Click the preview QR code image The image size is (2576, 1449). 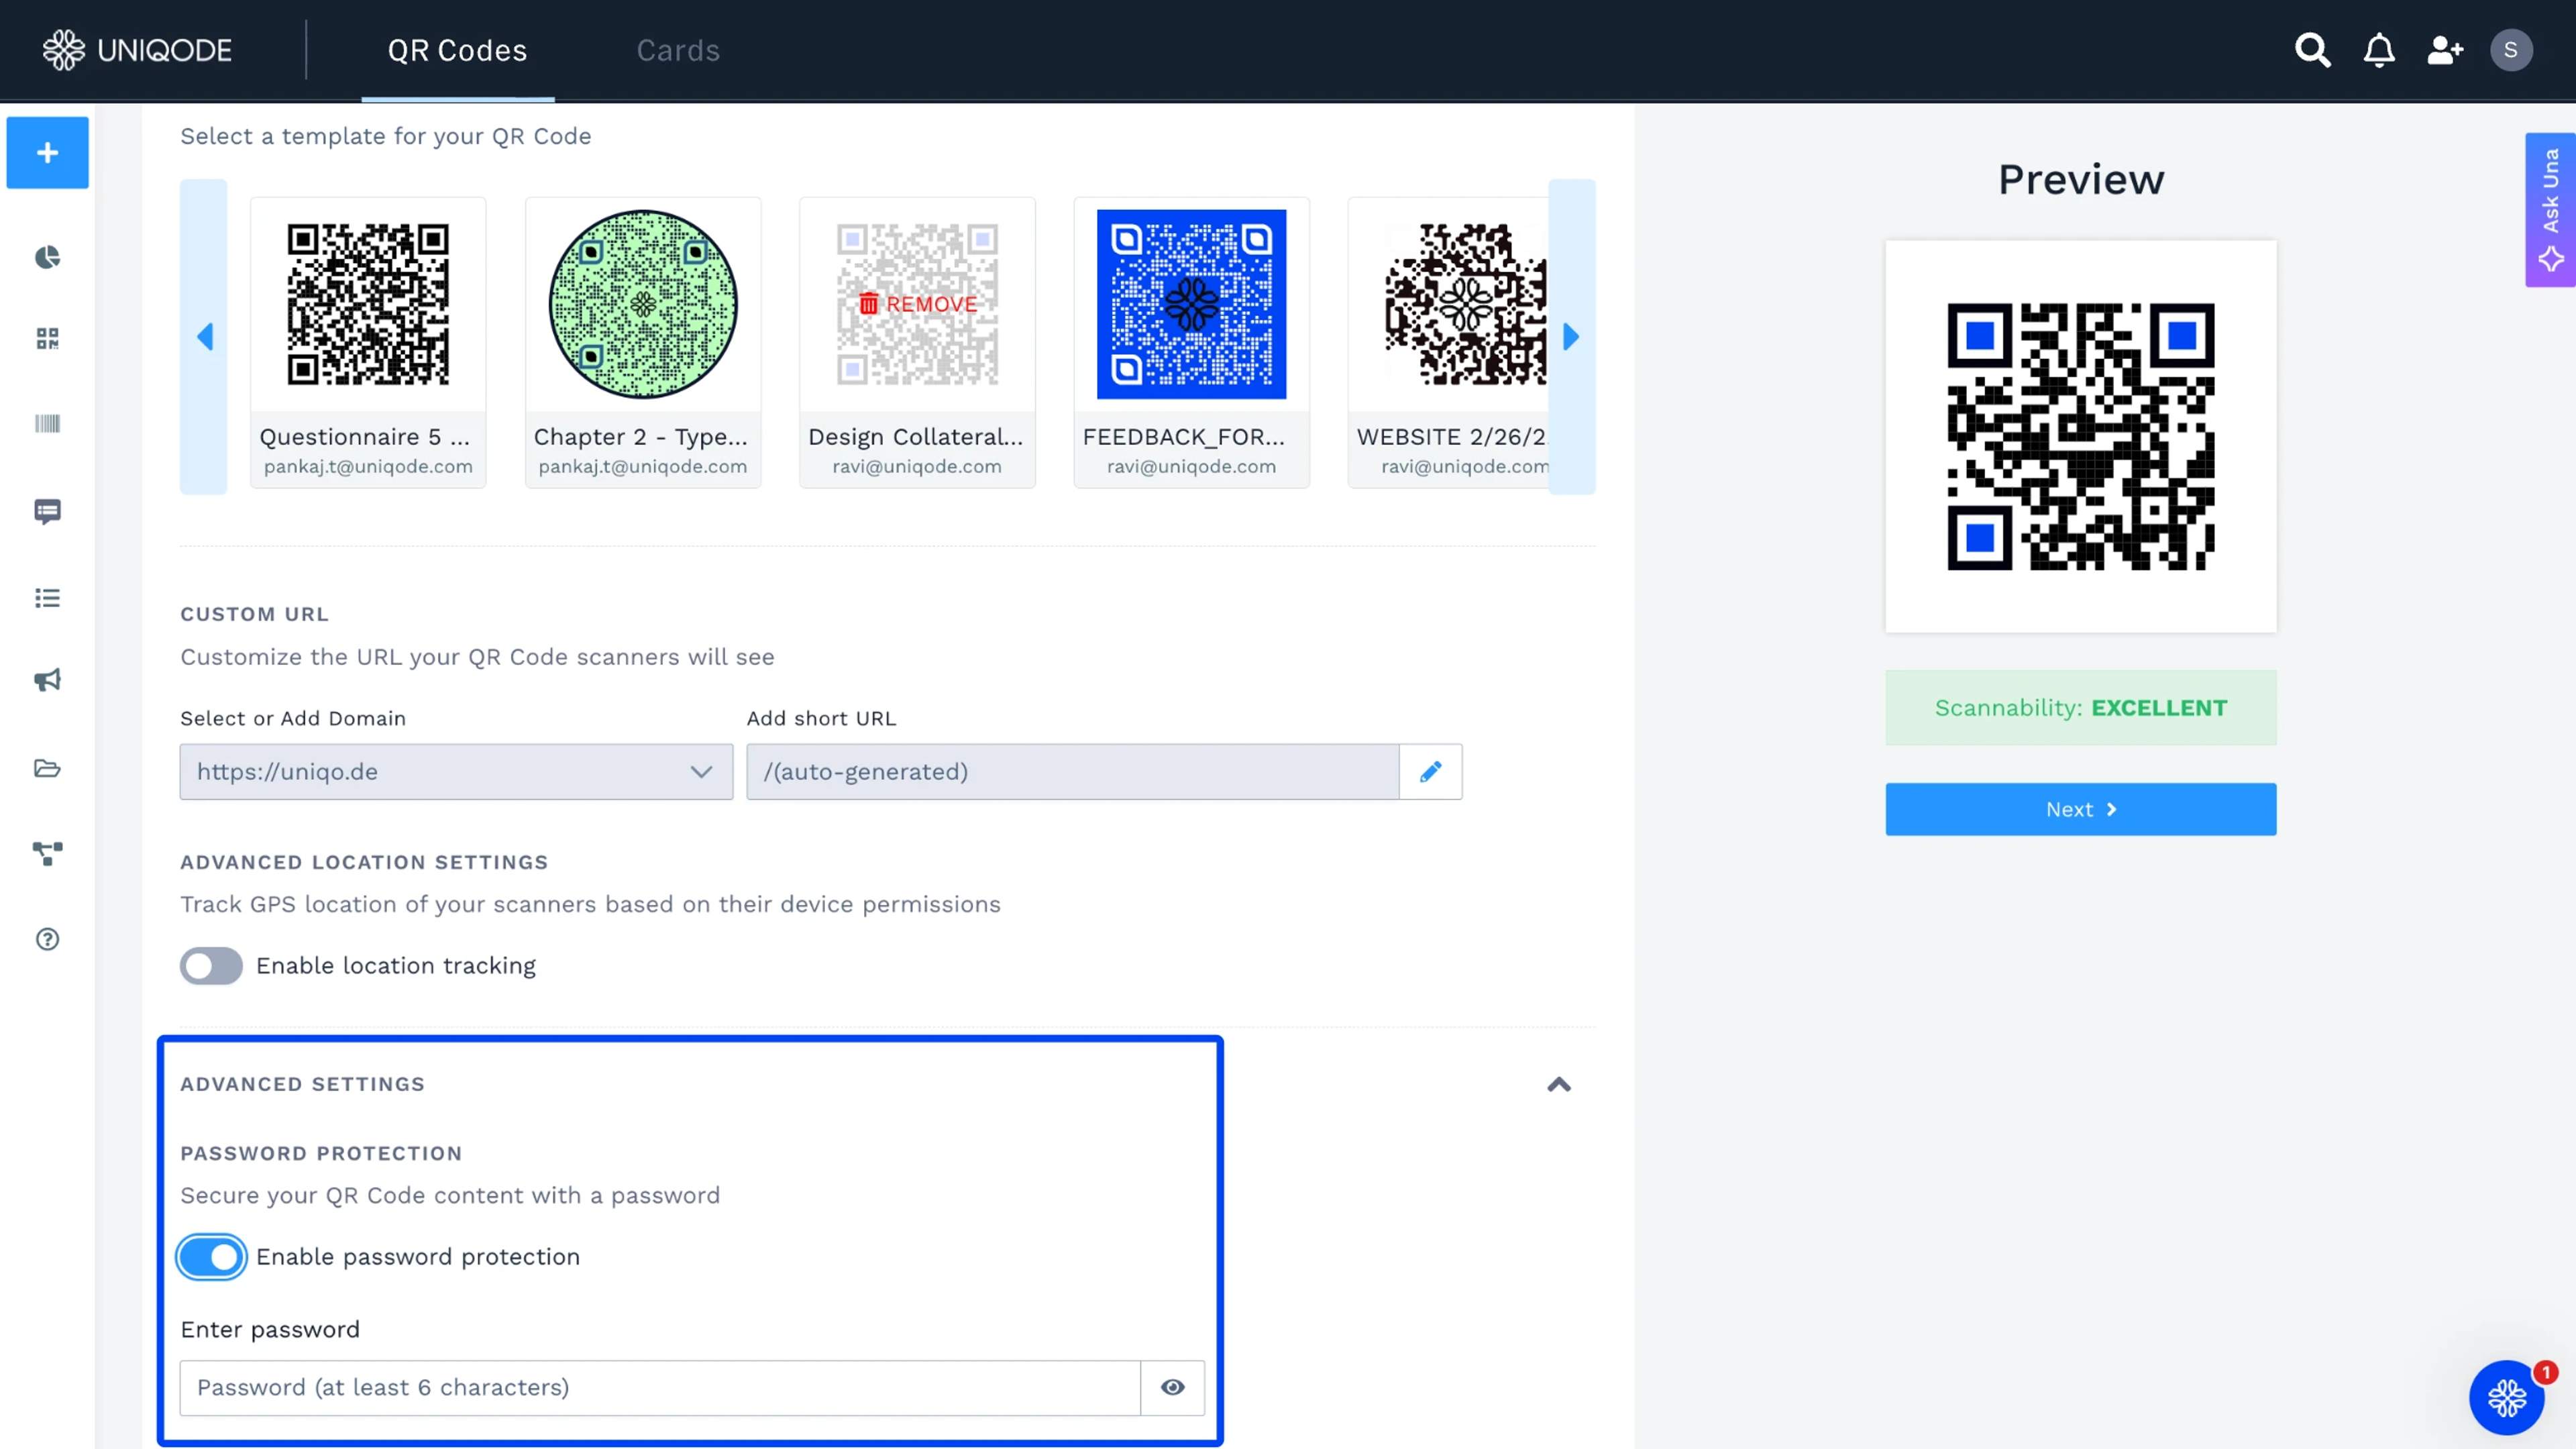click(x=2081, y=437)
